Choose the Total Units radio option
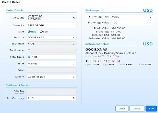The height and width of the screenshot is (113, 158). (29, 57)
